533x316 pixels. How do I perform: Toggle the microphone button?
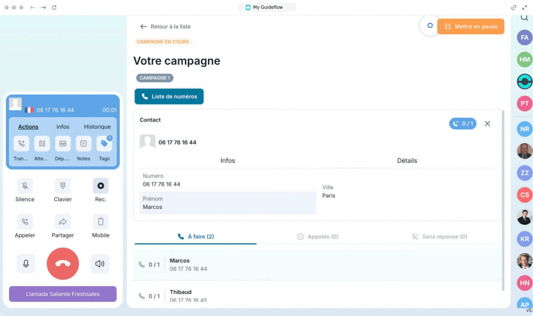click(x=26, y=264)
